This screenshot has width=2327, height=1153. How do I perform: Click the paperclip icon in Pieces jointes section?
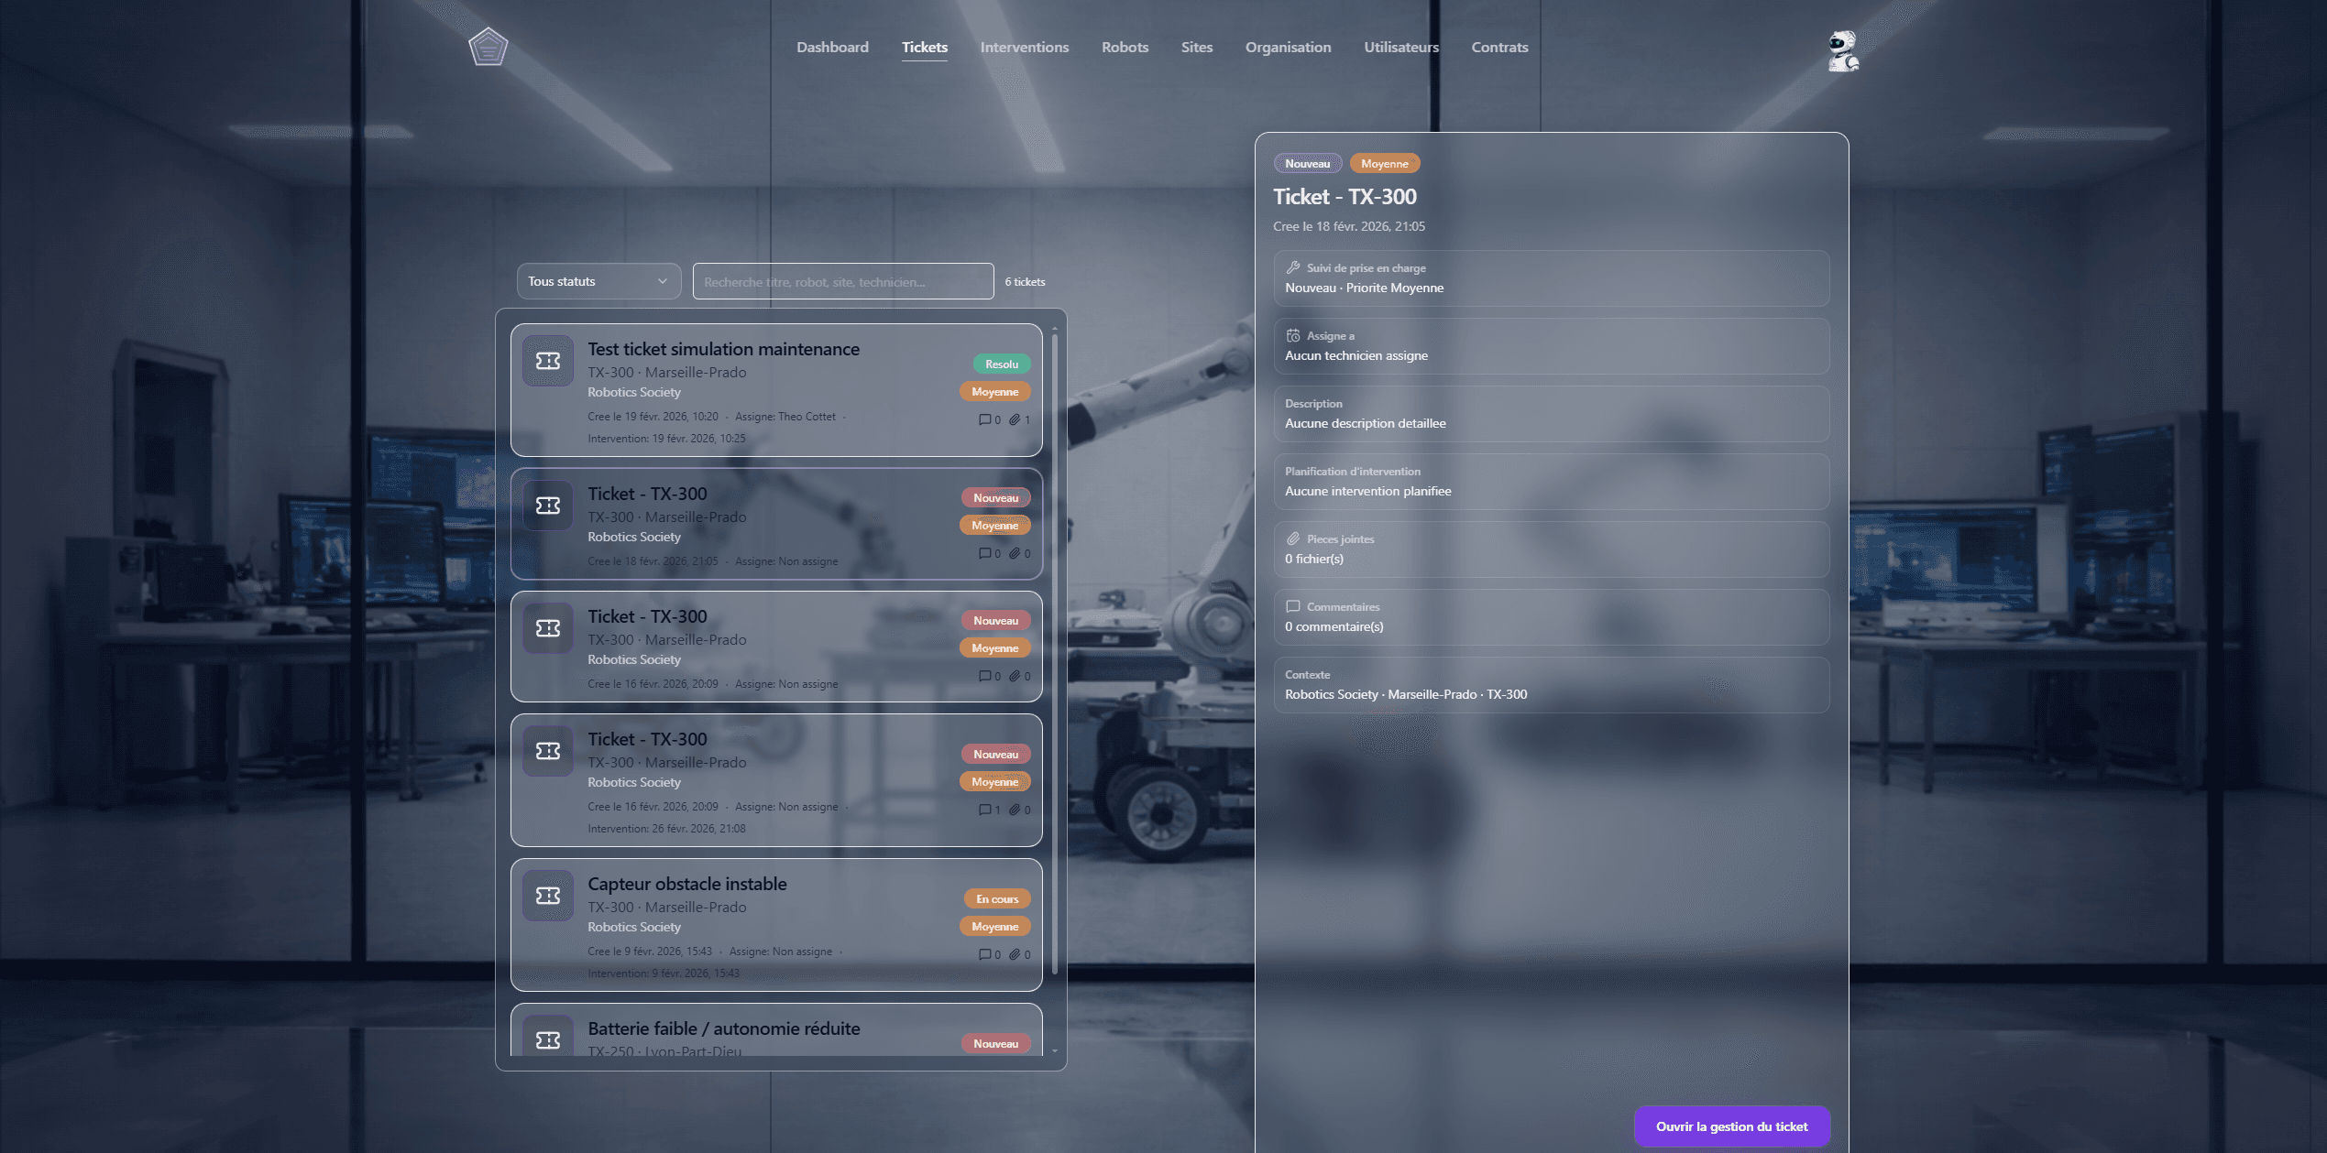1293,538
